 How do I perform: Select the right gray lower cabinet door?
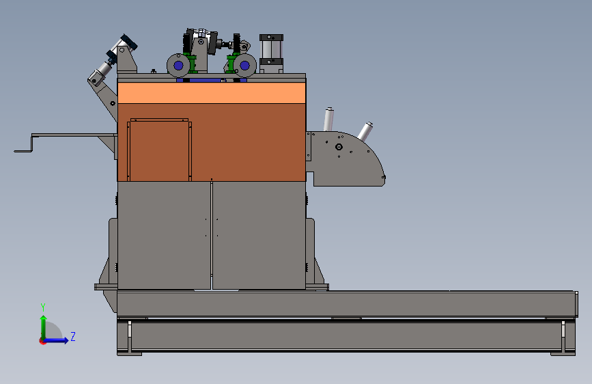tap(259, 235)
